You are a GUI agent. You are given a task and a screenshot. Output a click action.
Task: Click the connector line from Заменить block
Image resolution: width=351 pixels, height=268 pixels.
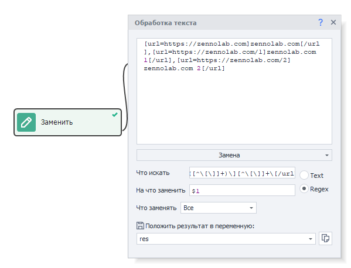point(125,96)
